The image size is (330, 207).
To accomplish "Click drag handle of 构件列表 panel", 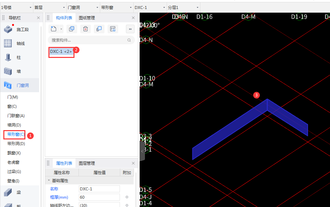I will click(48, 18).
